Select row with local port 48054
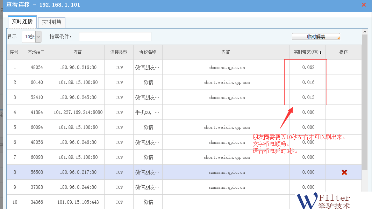This screenshot has height=209, width=372. [x=37, y=68]
